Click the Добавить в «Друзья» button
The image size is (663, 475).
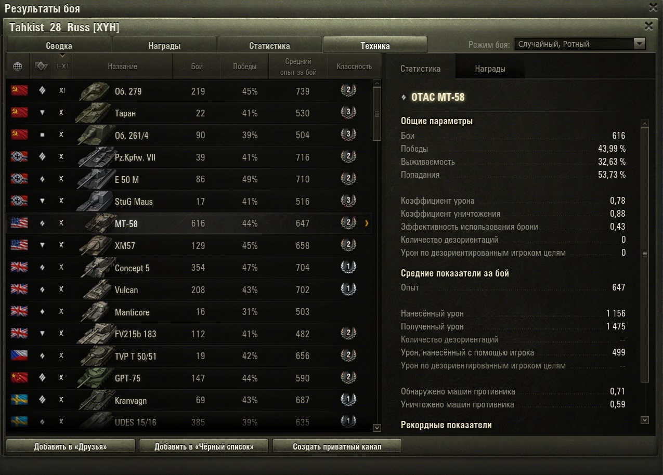tap(71, 446)
